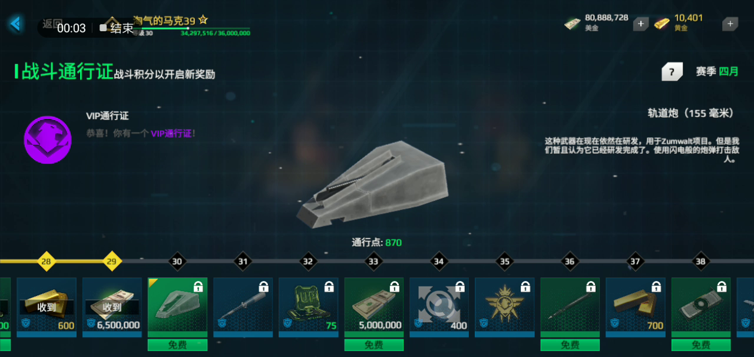Claim the 免费 button under level 33
The image size is (754, 357).
(374, 345)
